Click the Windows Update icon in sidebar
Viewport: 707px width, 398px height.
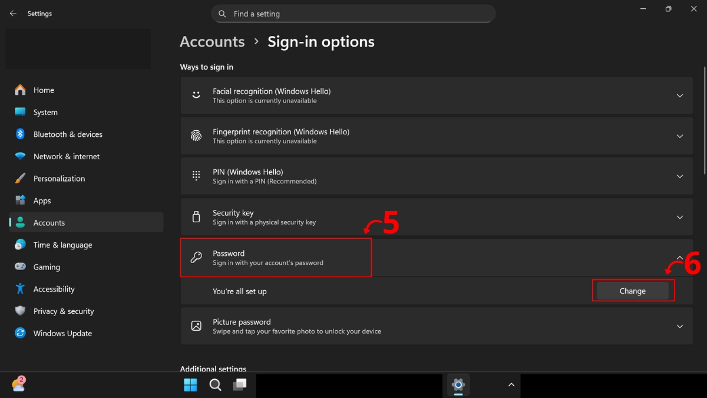pos(19,333)
